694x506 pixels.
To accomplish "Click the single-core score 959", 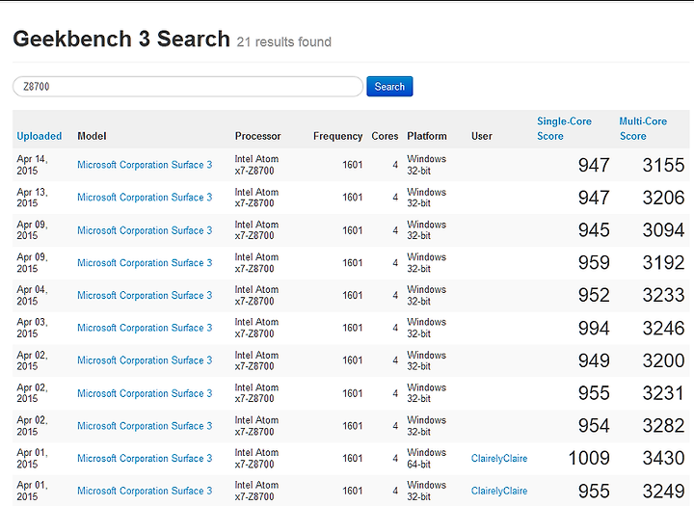I will [x=594, y=262].
